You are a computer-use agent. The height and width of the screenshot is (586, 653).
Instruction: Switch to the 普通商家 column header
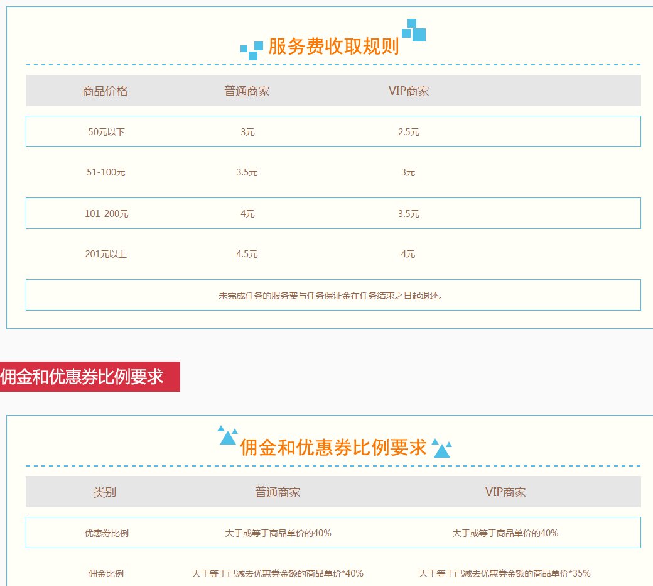pyautogui.click(x=247, y=90)
